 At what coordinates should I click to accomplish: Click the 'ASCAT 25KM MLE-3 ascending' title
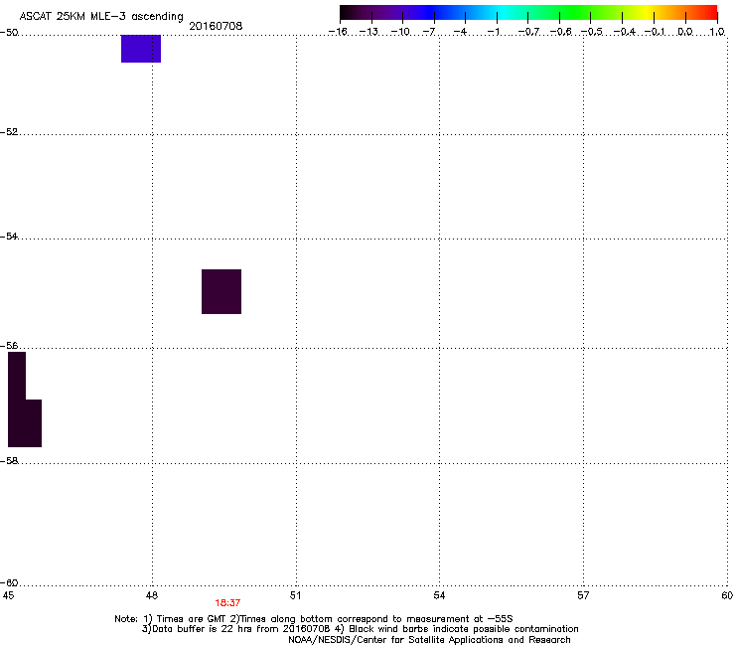[x=101, y=17]
